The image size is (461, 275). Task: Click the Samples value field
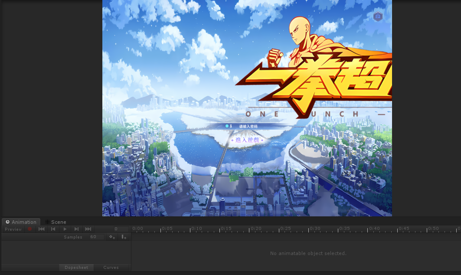(96, 237)
